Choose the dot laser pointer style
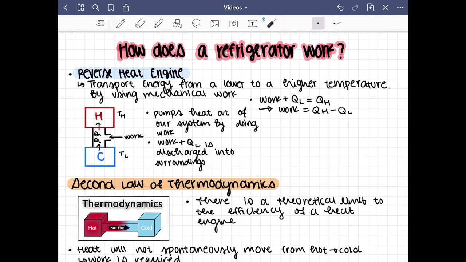Screen dimensions: 466x262 tap(318, 24)
